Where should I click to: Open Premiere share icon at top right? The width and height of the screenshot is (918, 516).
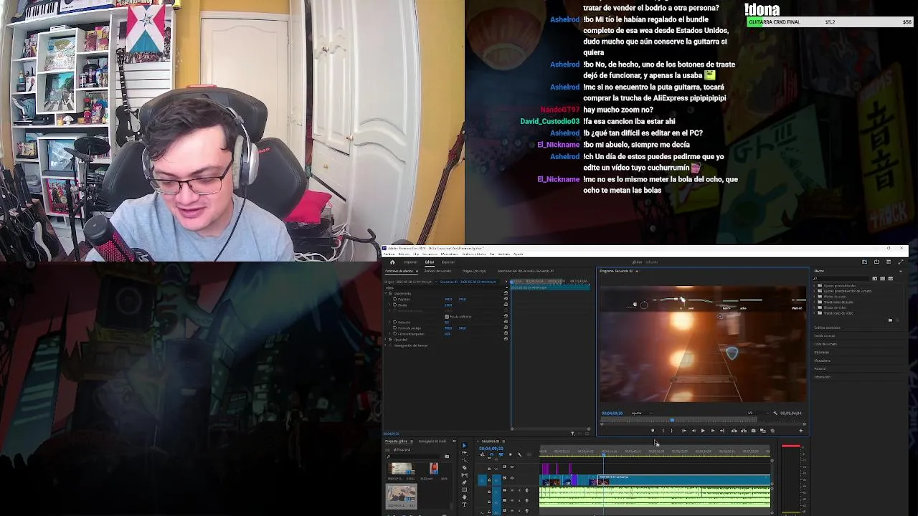(876, 262)
